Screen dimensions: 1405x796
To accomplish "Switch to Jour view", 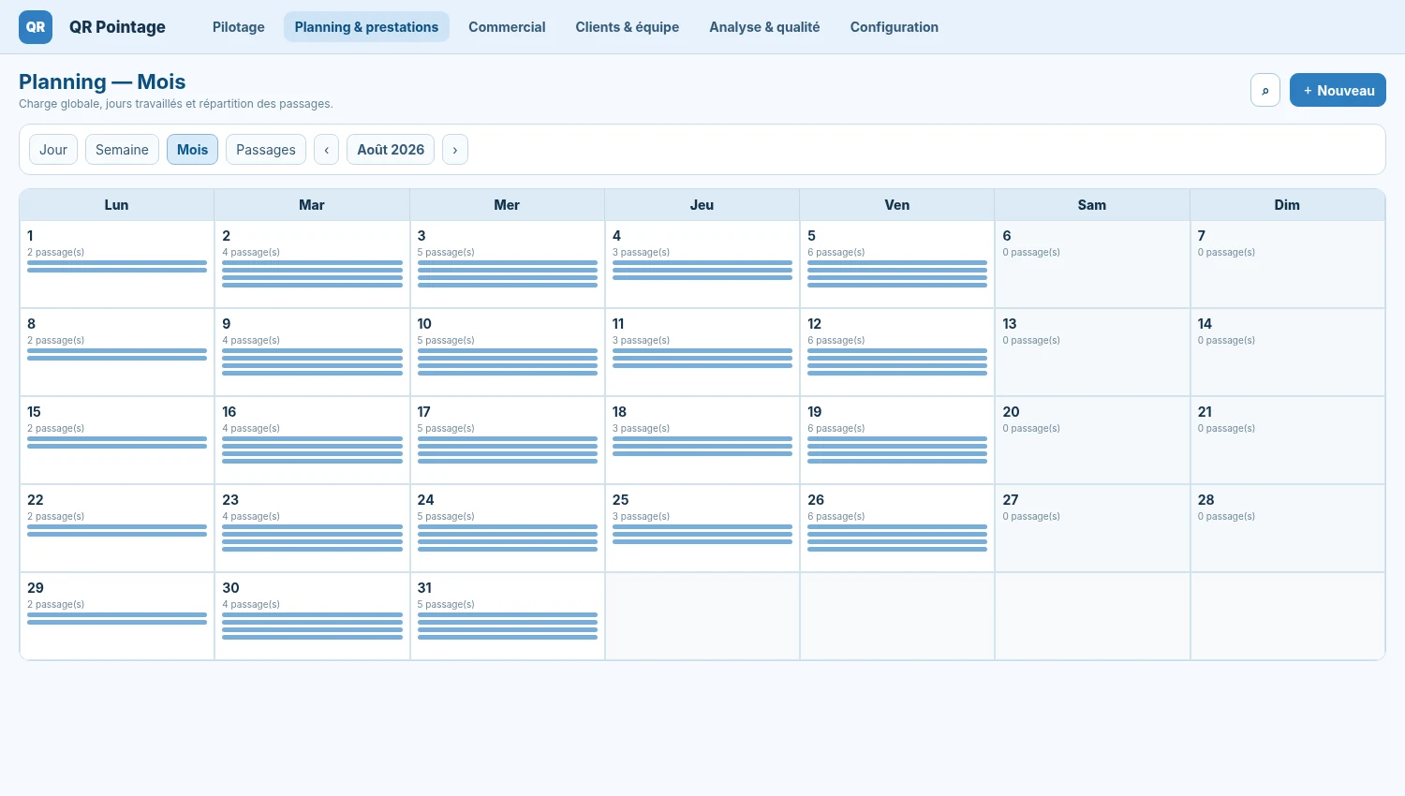I will point(53,150).
